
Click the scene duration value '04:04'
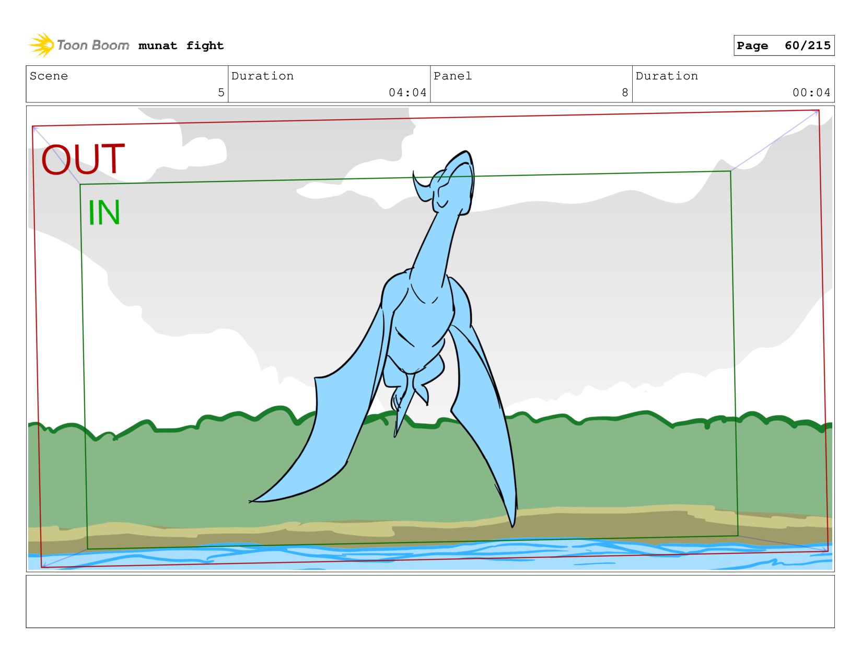[x=408, y=93]
